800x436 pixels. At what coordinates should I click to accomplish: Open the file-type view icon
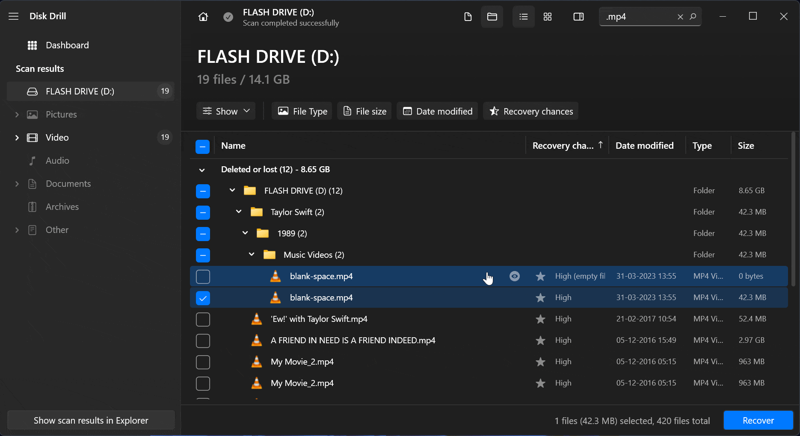[468, 17]
